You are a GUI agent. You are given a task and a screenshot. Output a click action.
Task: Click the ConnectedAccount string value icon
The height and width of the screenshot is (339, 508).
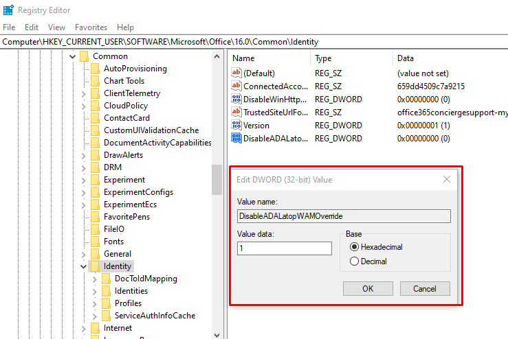pyautogui.click(x=236, y=86)
